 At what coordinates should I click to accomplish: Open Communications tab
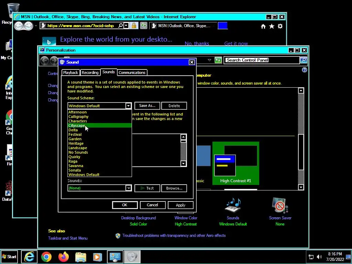coord(132,73)
